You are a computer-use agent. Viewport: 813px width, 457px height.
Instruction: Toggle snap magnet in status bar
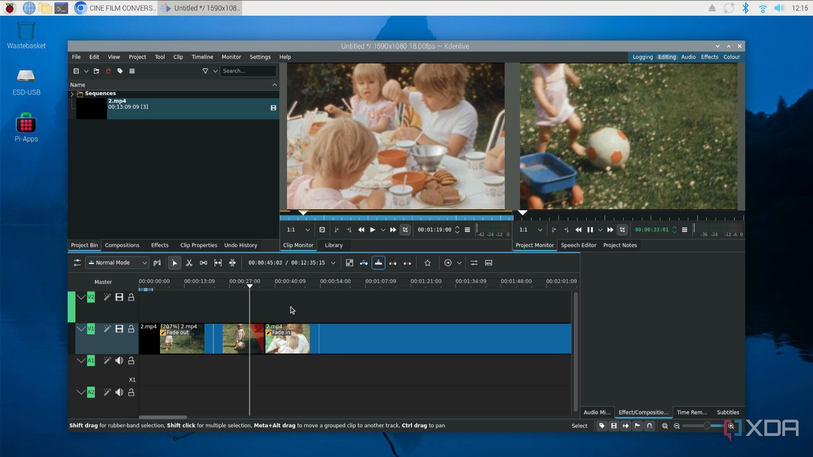point(650,426)
